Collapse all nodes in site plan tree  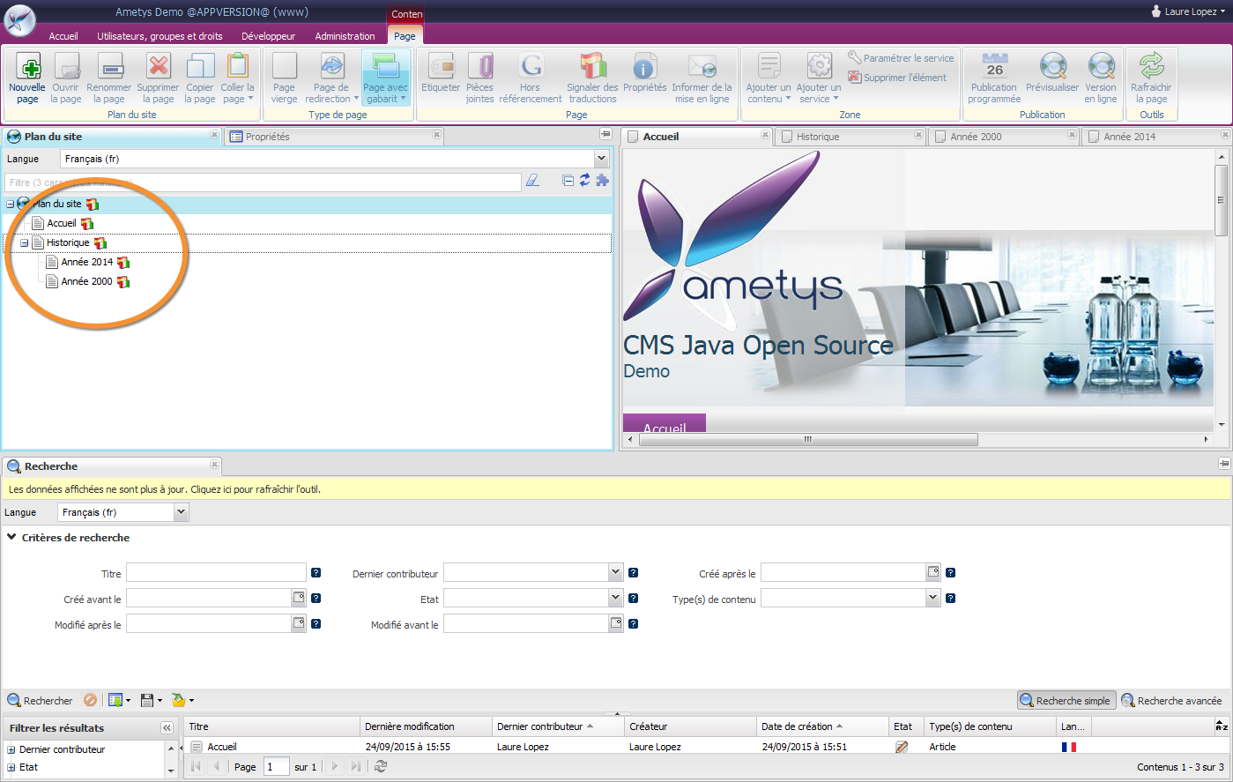point(568,181)
